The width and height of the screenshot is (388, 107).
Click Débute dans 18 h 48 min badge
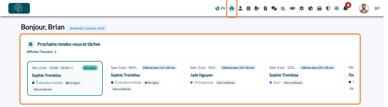pos(238,68)
